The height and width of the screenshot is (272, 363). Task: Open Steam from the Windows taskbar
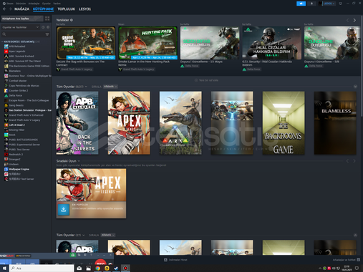pos(116,268)
